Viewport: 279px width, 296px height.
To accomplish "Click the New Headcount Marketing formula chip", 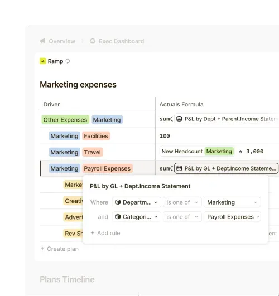I will pyautogui.click(x=197, y=151).
